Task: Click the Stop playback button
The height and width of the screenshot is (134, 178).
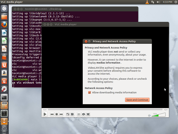Action: point(57,114)
